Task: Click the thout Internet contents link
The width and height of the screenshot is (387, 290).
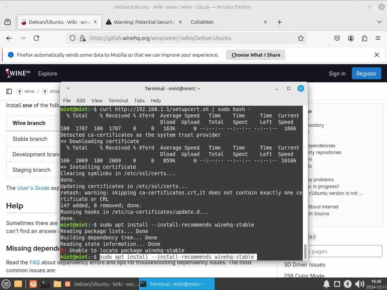Action: (324, 207)
